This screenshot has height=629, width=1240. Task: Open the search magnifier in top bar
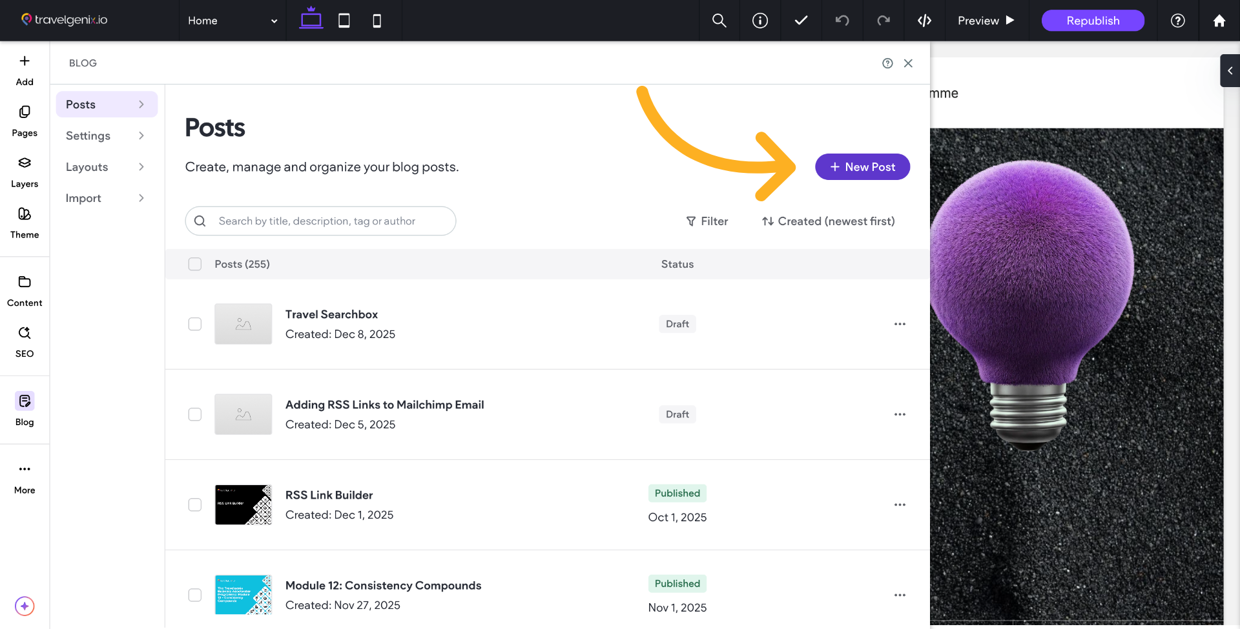pyautogui.click(x=719, y=21)
